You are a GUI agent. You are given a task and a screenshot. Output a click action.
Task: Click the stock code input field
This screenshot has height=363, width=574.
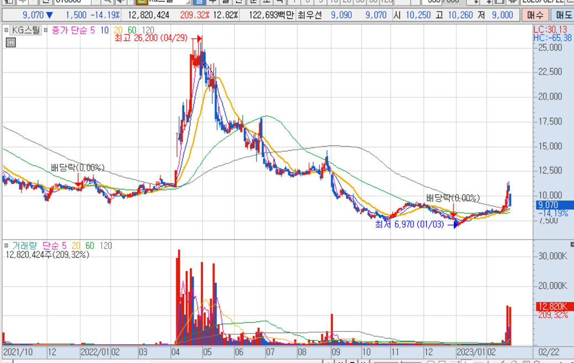pyautogui.click(x=72, y=2)
